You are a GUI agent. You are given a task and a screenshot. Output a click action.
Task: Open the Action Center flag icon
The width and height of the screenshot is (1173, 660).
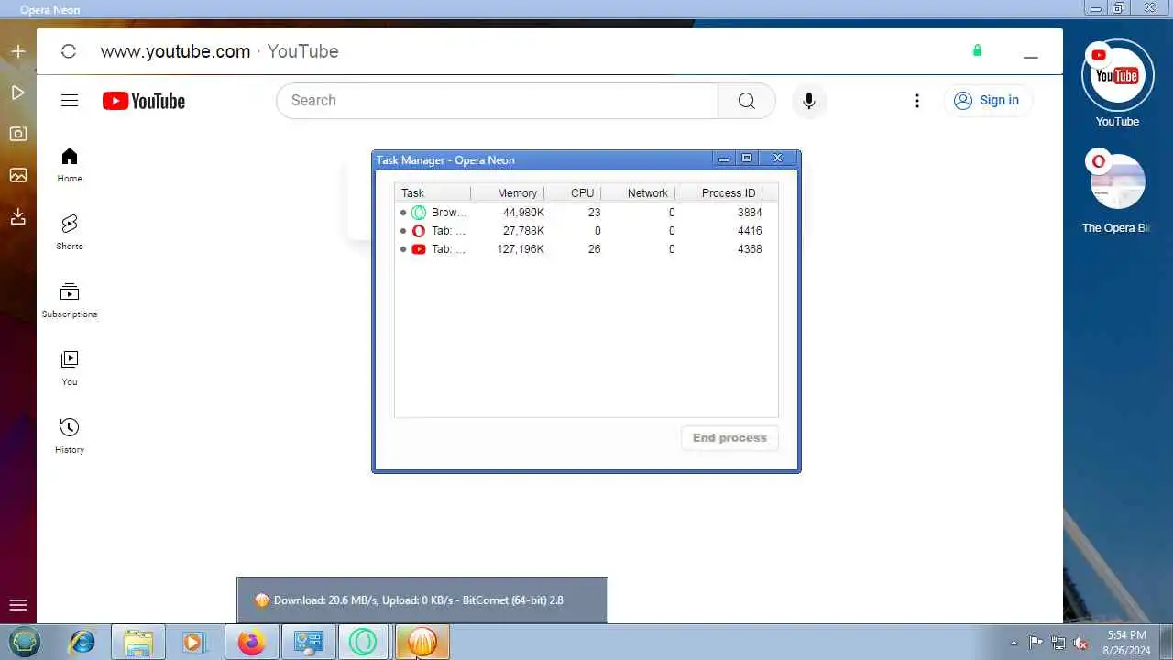click(1036, 643)
